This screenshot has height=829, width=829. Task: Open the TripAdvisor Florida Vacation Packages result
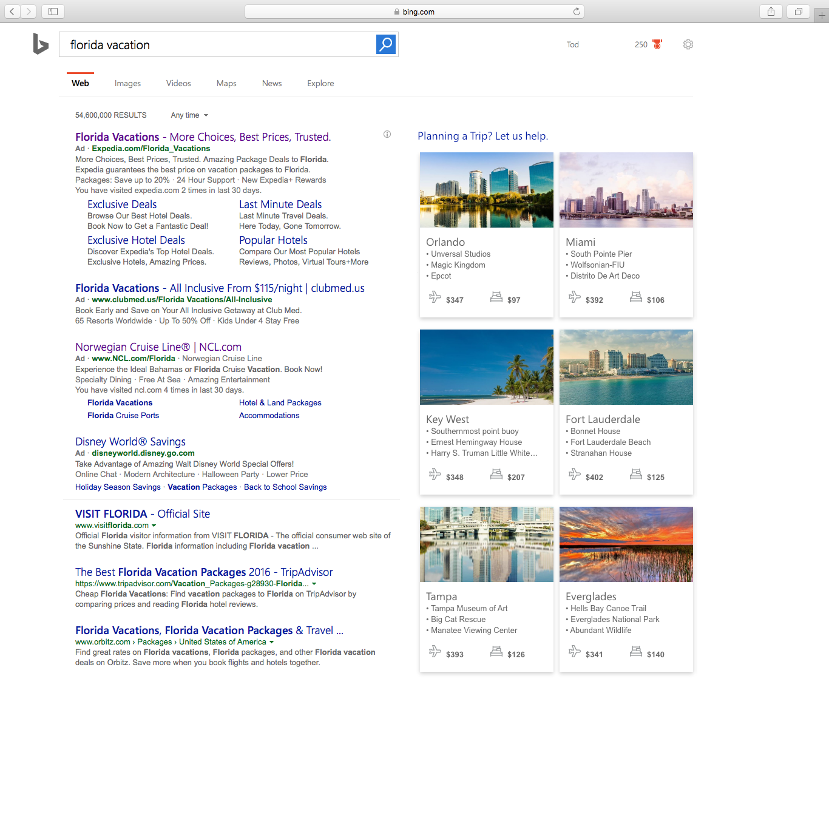[204, 572]
